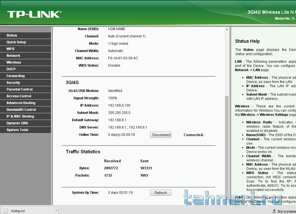Open the Quick Setup page
The width and height of the screenshot is (296, 214).
point(25,42)
